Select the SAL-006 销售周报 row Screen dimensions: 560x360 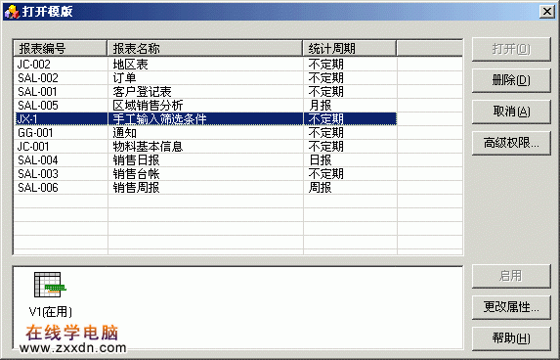click(x=205, y=187)
